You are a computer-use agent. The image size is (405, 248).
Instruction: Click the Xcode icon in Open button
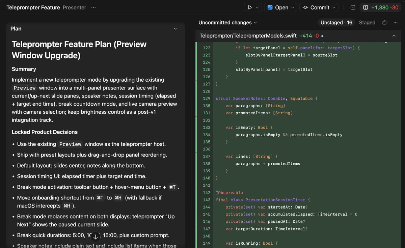pos(270,7)
